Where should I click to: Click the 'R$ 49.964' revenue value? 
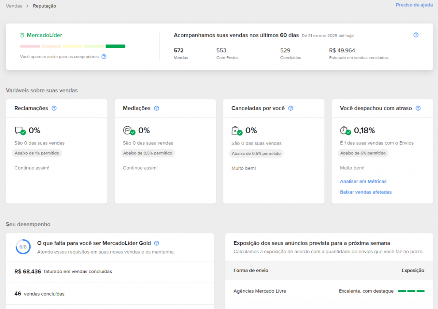(x=342, y=50)
